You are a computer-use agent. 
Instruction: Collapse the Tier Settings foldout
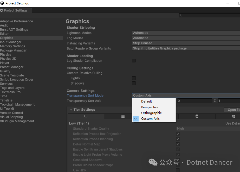(71, 110)
